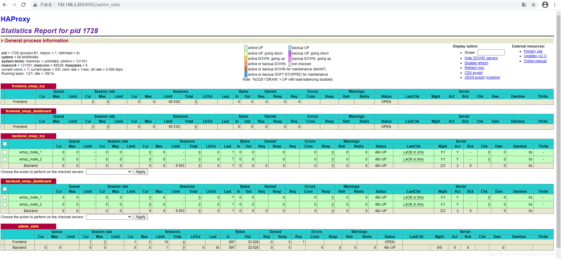Check emqx_node_2 in backend_emqx_dashboard table
This screenshot has height=259, width=561.
point(5,204)
